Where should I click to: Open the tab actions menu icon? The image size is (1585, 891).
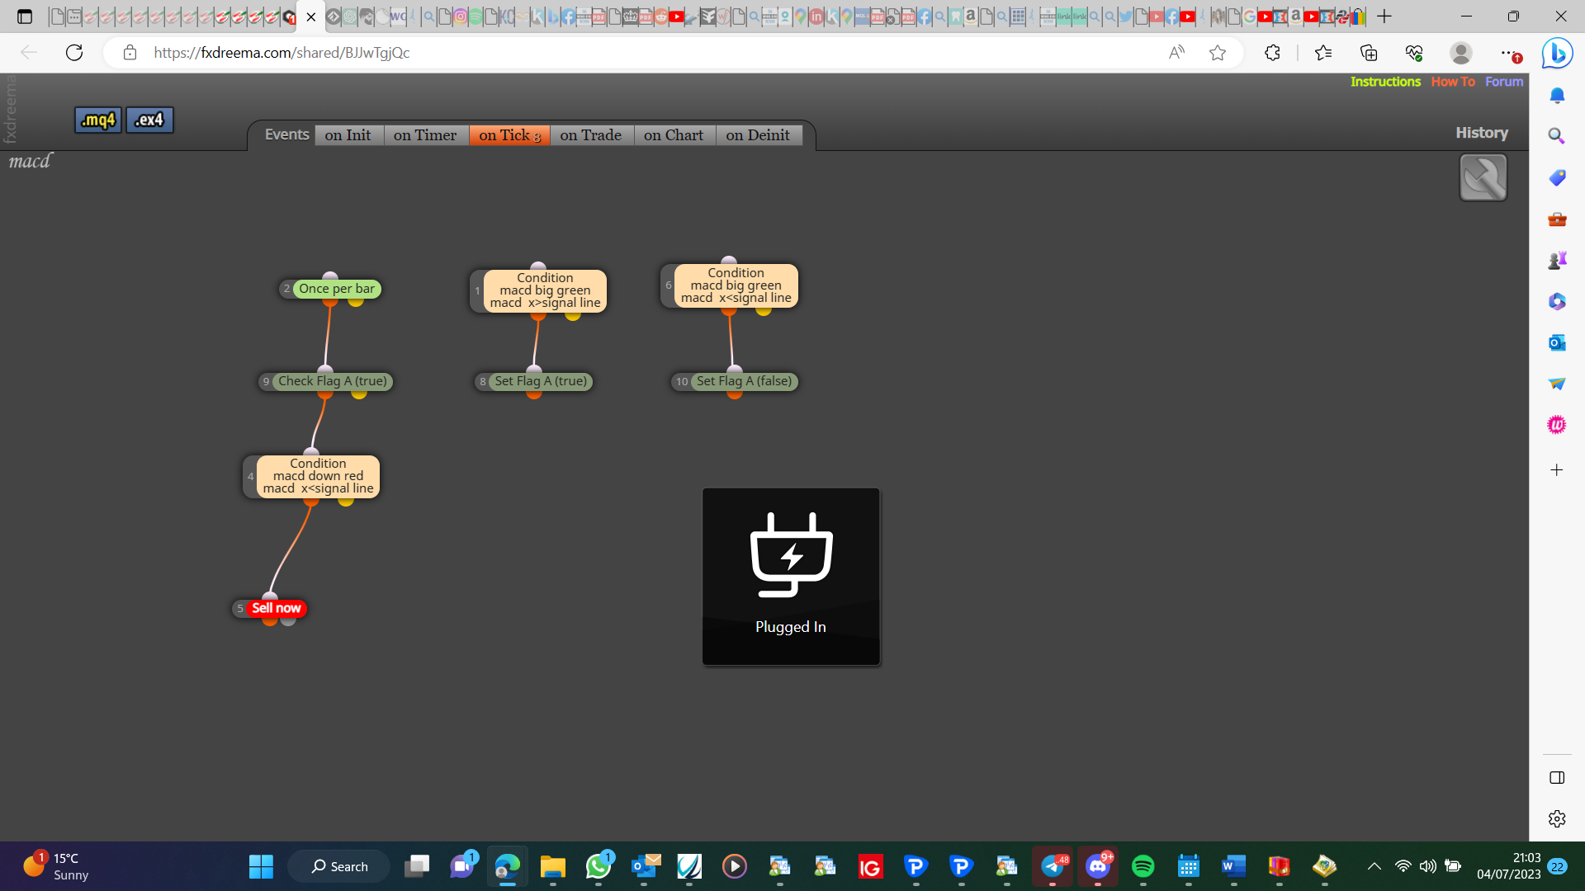click(25, 16)
